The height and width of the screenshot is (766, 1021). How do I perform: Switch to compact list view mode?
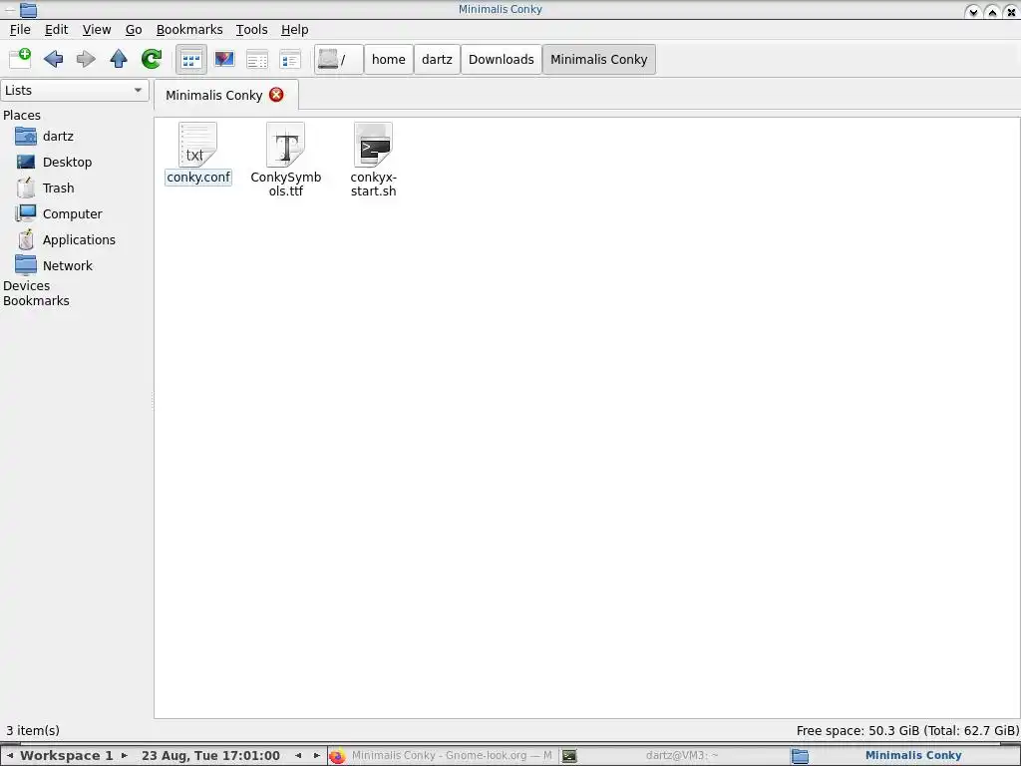(257, 60)
